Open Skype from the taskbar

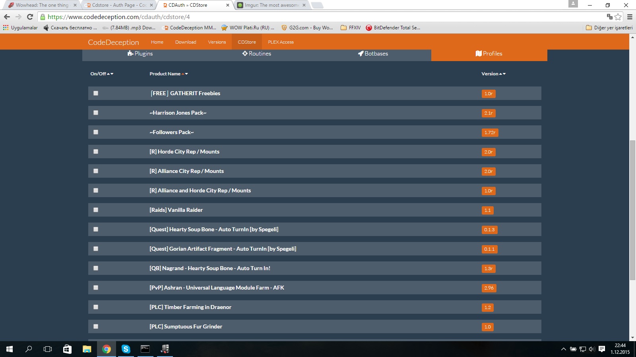point(126,349)
